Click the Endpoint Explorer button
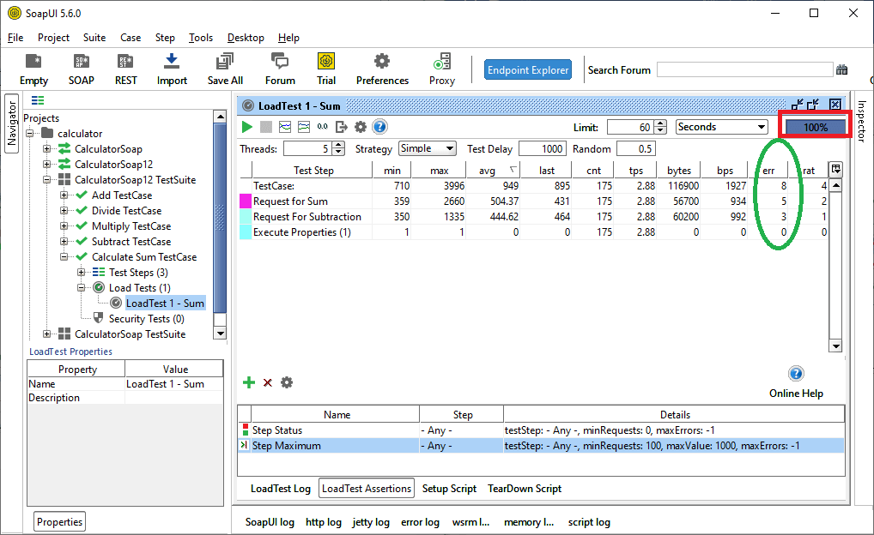 point(528,70)
